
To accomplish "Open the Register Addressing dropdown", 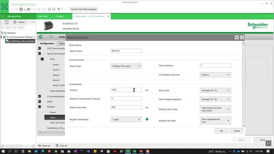I will pos(126,119).
